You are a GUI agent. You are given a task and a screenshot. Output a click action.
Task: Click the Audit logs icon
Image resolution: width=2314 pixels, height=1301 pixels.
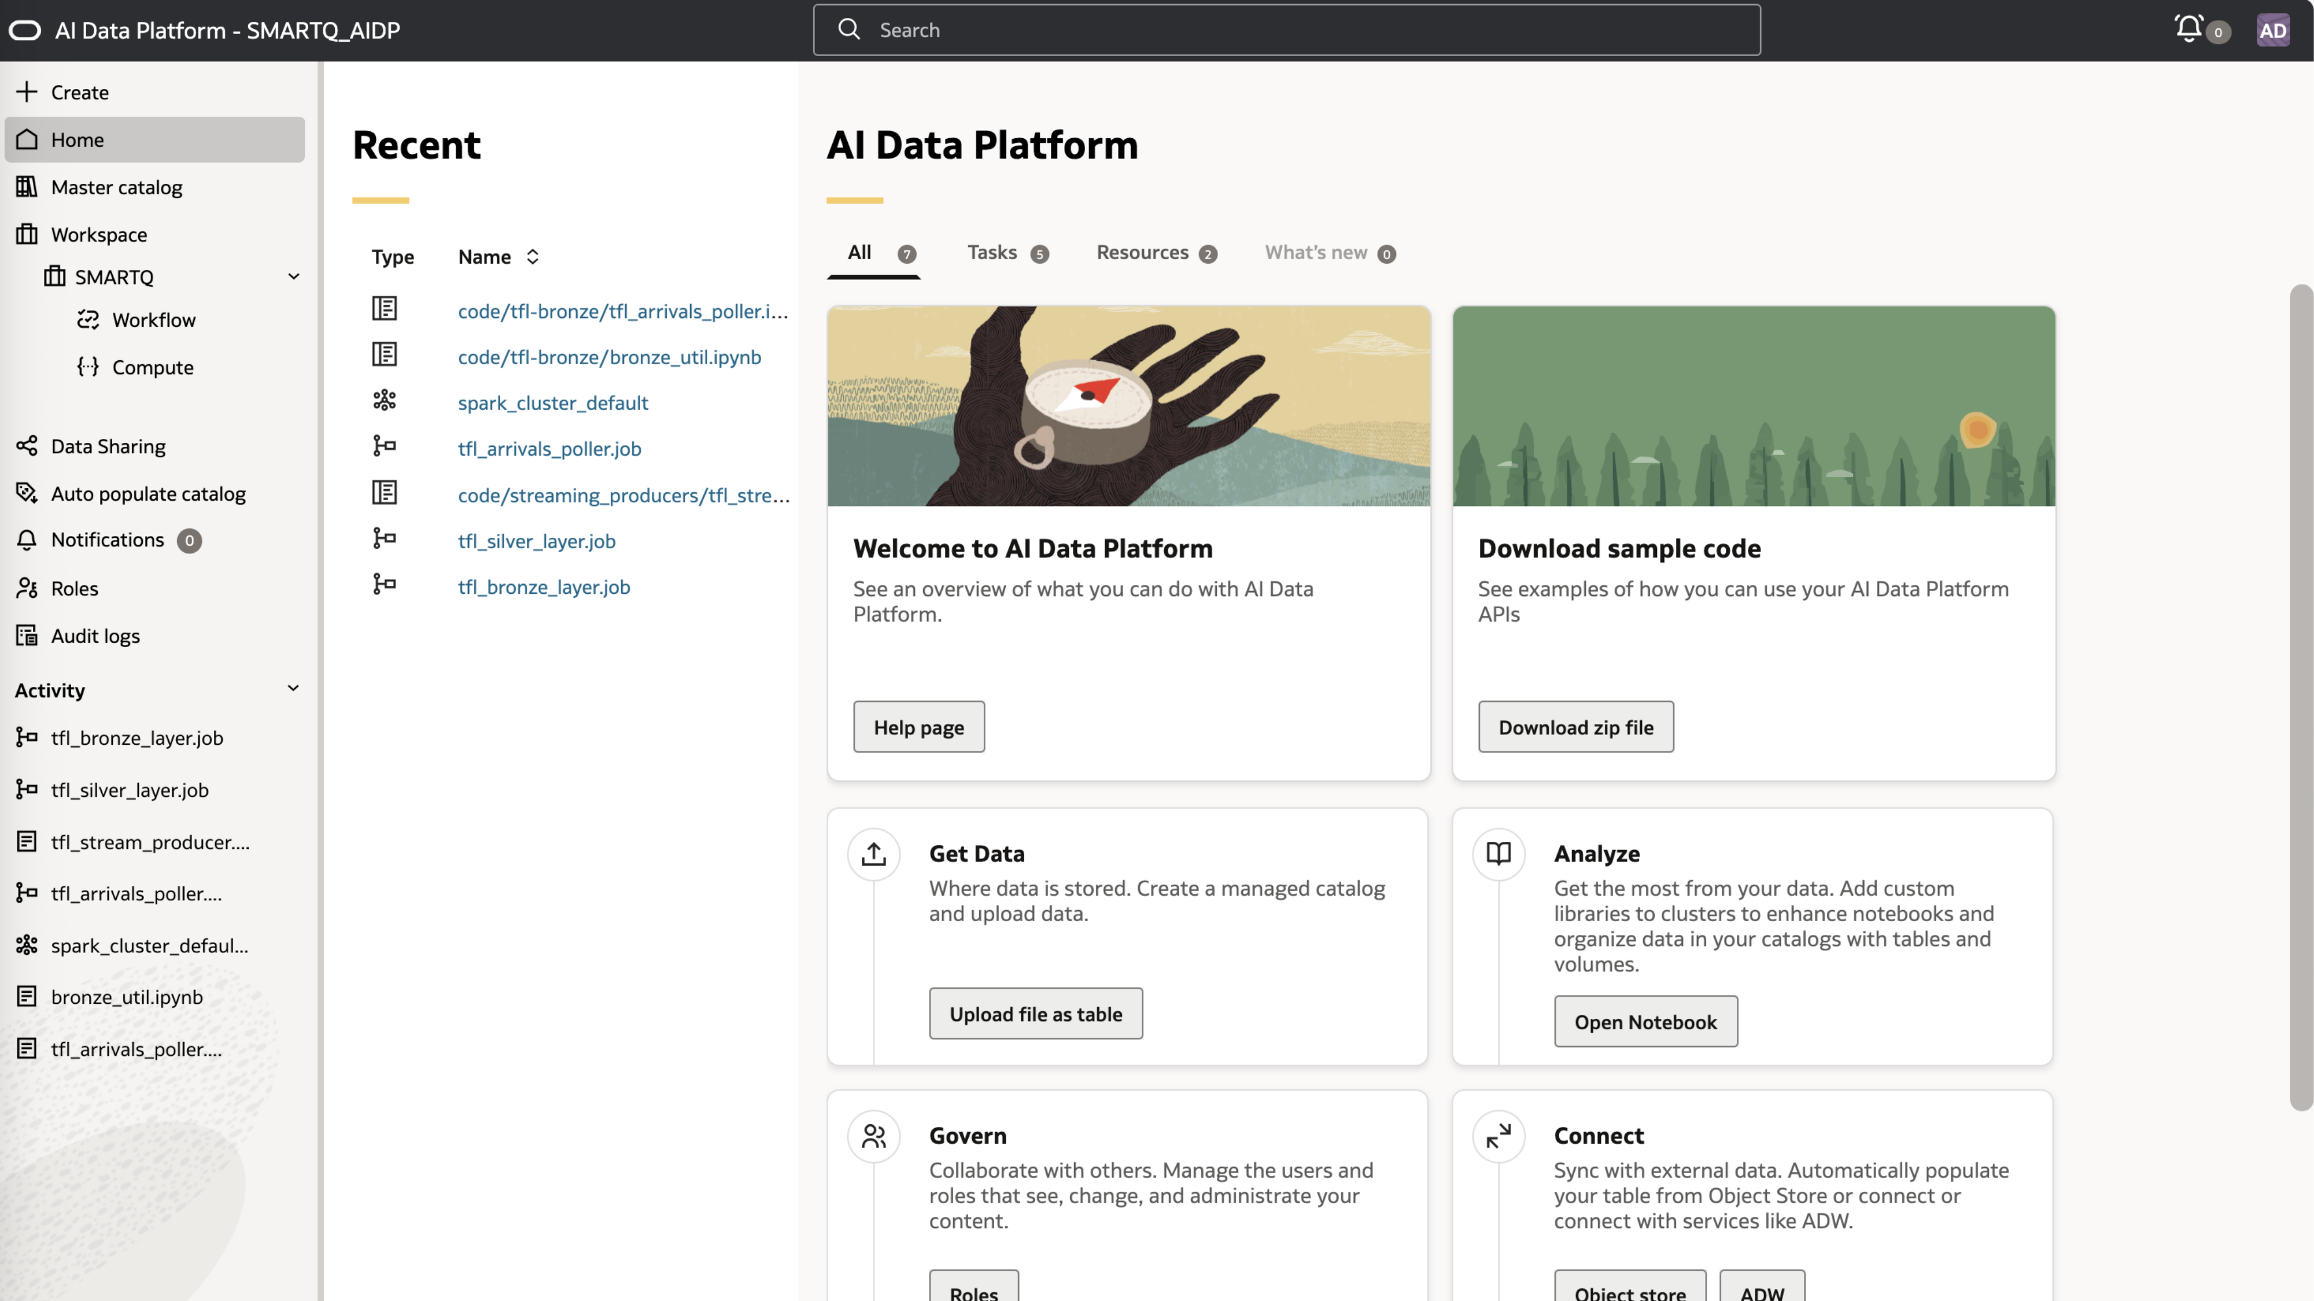[x=27, y=635]
